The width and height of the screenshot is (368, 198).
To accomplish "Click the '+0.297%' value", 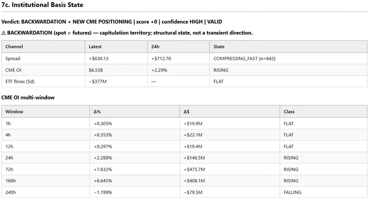I will coord(103,147).
